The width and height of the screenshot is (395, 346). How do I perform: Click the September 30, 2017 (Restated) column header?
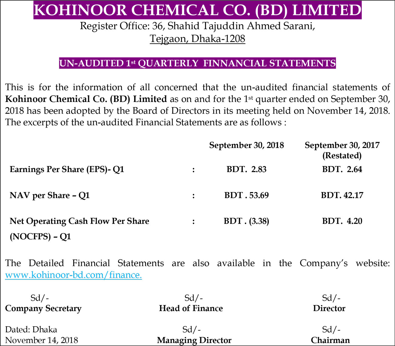coord(342,150)
